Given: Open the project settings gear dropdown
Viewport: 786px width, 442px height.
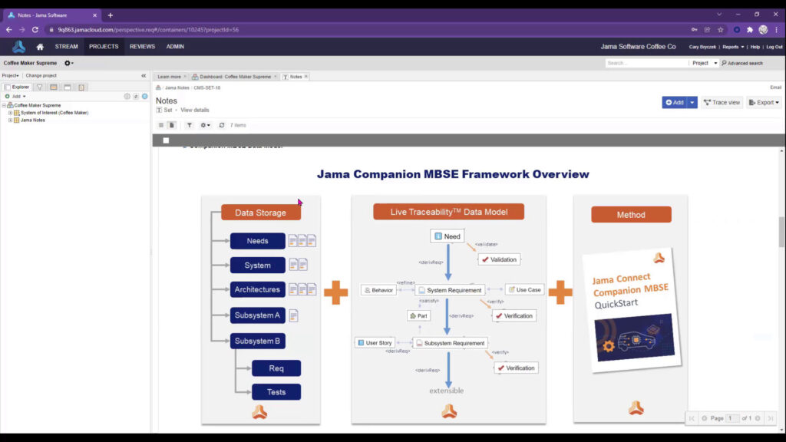Looking at the screenshot, I should 68,63.
